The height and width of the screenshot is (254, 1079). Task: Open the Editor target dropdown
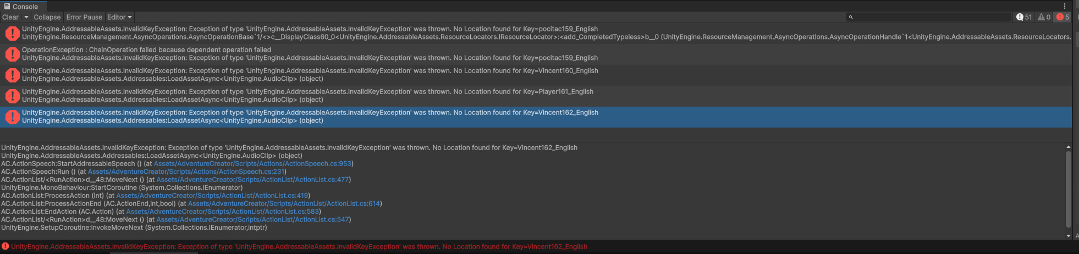point(119,17)
